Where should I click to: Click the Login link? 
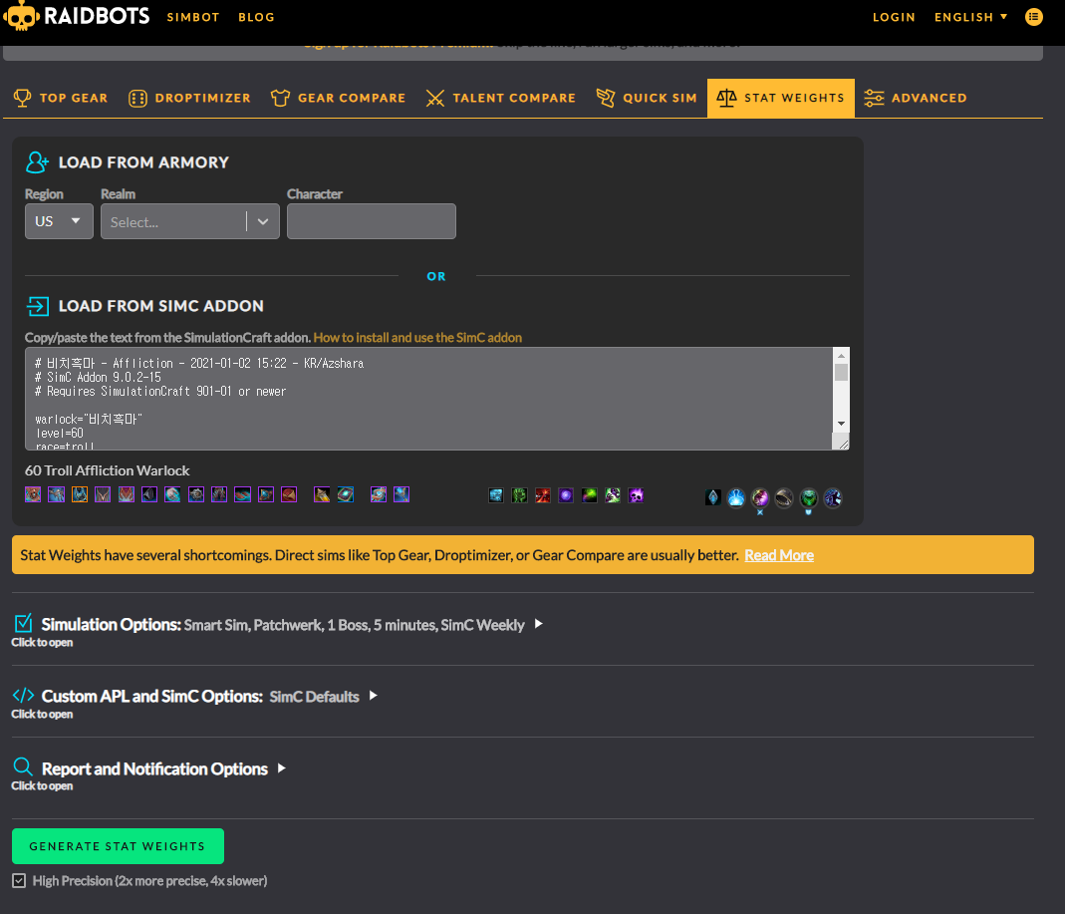pos(894,17)
